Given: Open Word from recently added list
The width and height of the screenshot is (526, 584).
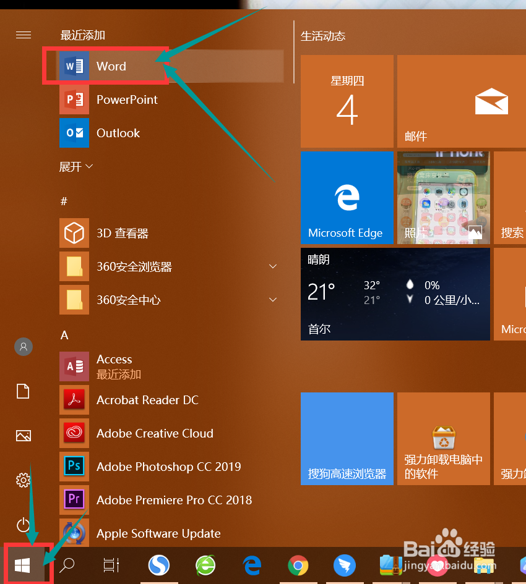Looking at the screenshot, I should [x=111, y=66].
